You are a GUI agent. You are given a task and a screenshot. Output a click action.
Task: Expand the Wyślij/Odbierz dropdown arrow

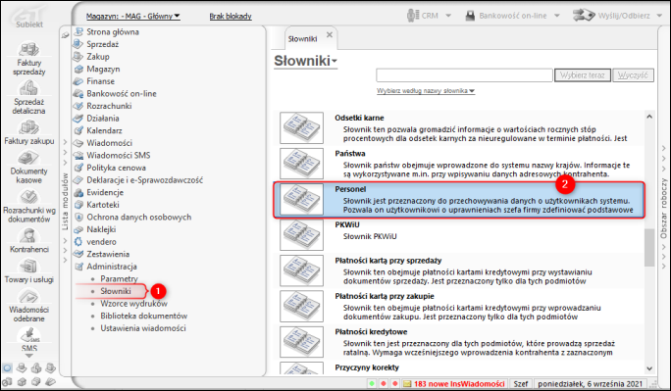click(x=658, y=16)
